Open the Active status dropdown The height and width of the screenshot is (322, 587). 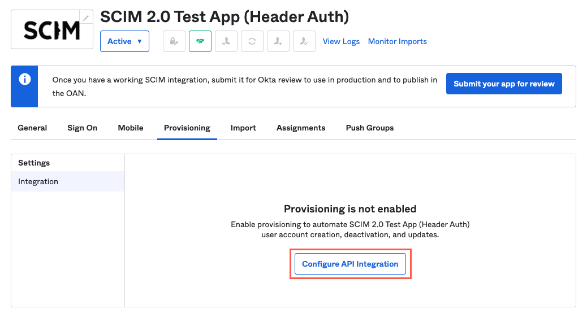124,41
